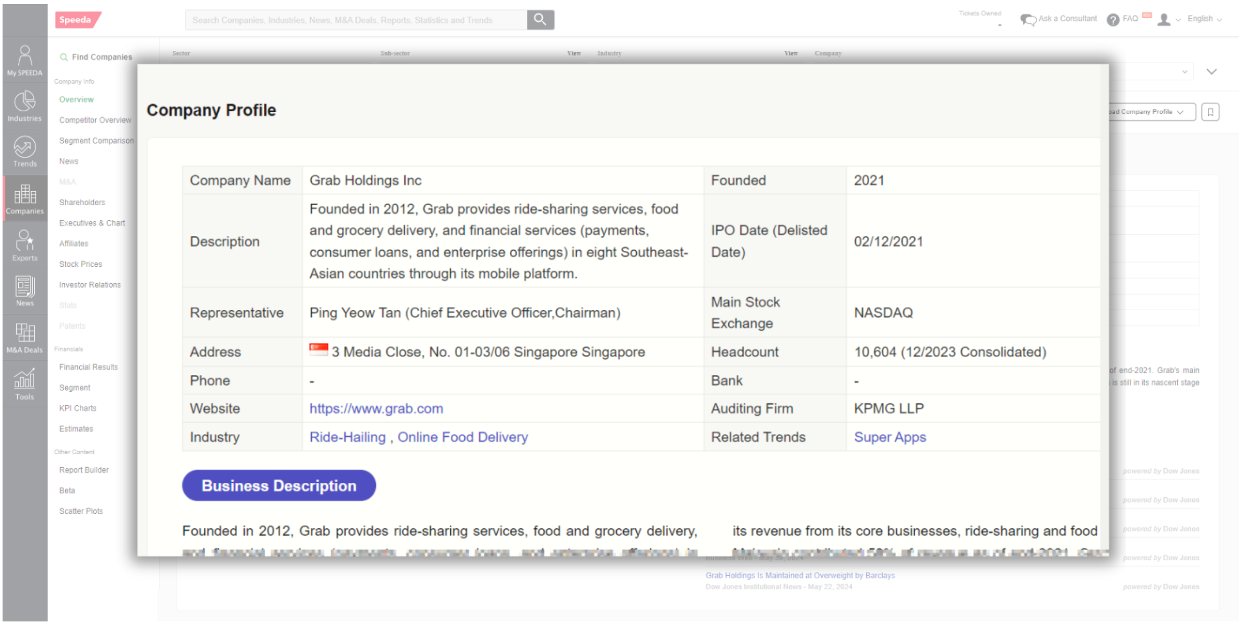The image size is (1242, 624).
Task: Open Shareholders menu item
Action: [82, 203]
